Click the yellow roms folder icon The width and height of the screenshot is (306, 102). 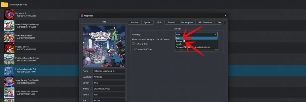click(5, 5)
